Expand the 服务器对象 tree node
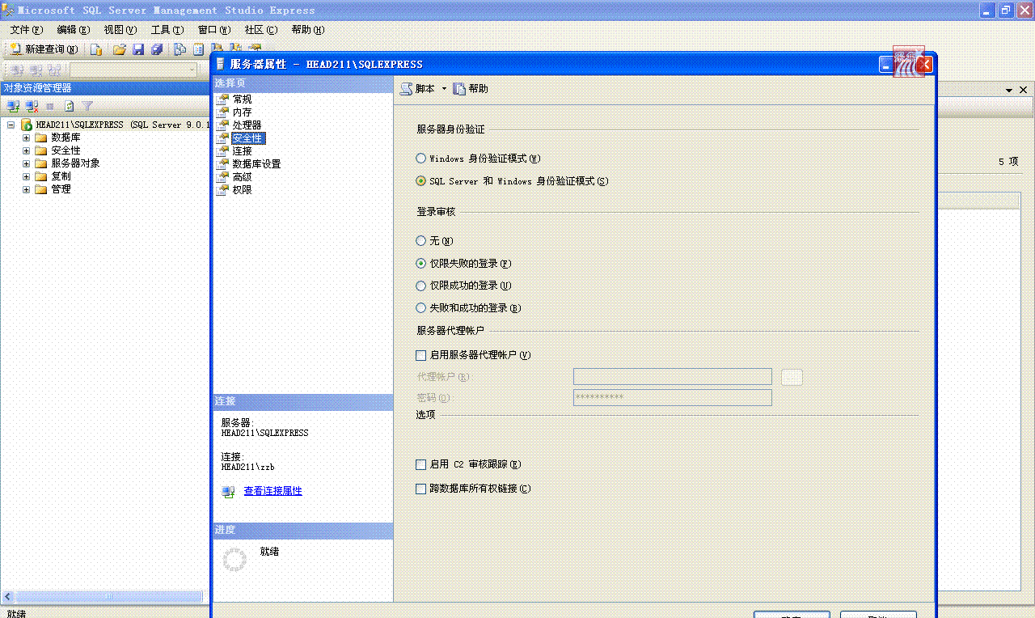This screenshot has width=1035, height=618. pyautogui.click(x=26, y=163)
